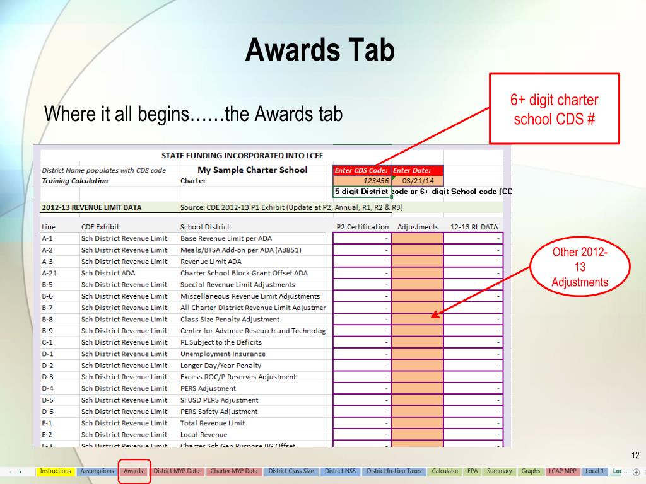Switch to the Graphs tab
Screen dimensions: 646x484
coord(530,471)
